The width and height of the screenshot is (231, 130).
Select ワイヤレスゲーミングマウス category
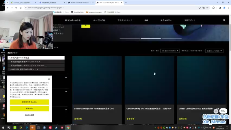pyautogui.click(x=36, y=66)
